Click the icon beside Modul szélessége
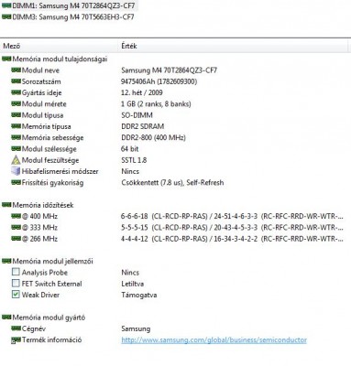This screenshot has height=366, width=351. tap(16, 148)
